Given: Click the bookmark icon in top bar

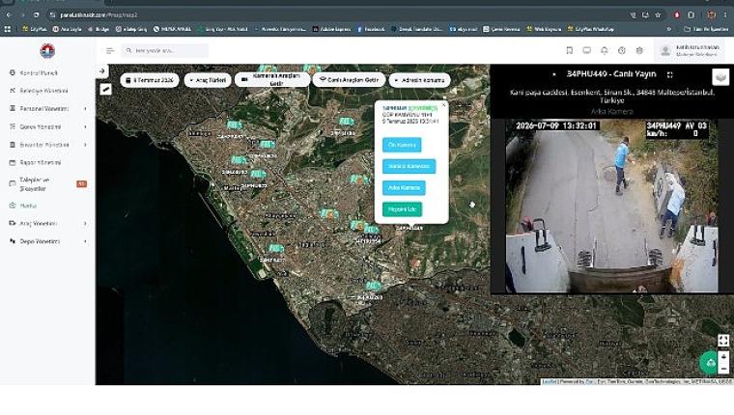Looking at the screenshot, I should coord(569,50).
